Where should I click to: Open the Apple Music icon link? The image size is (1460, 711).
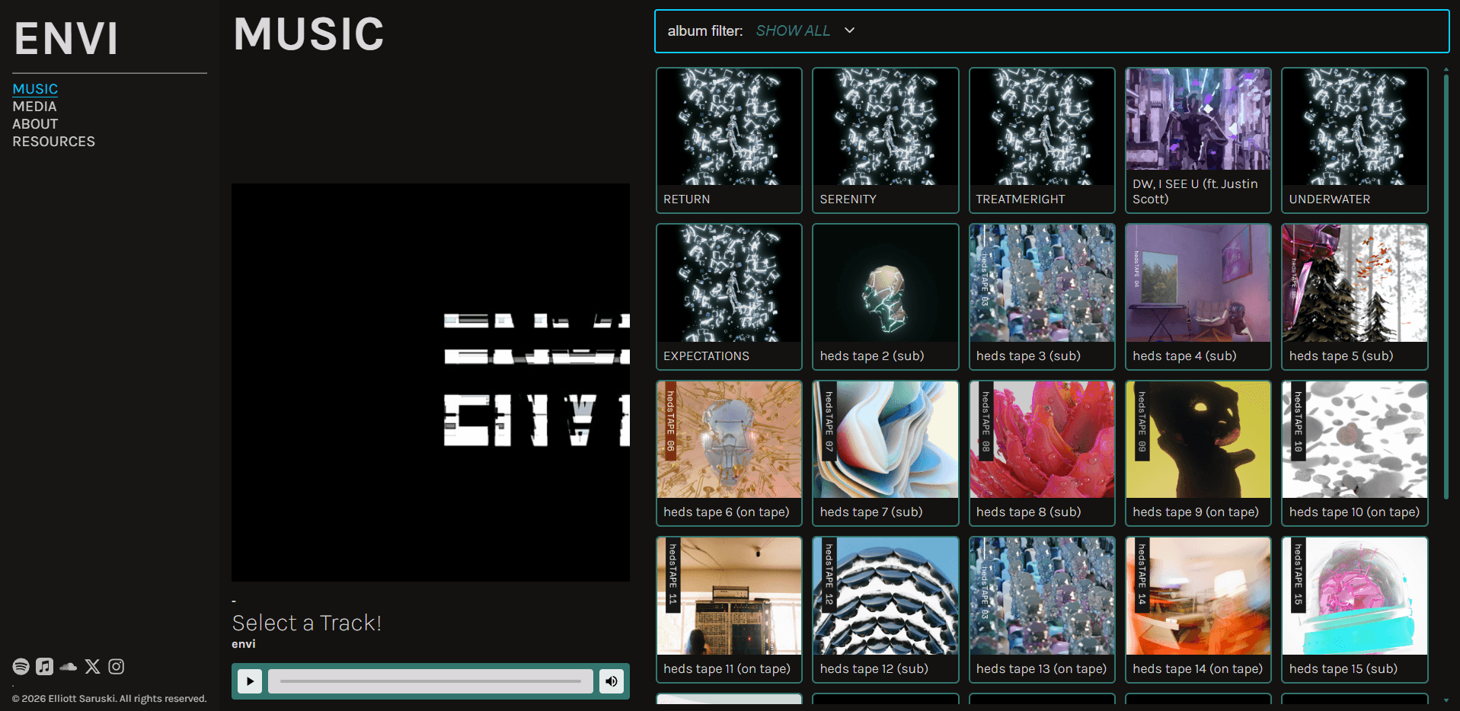pyautogui.click(x=45, y=667)
